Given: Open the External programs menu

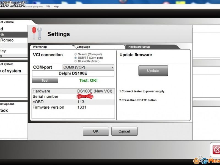Looking at the screenshot, I should coord(34,6).
